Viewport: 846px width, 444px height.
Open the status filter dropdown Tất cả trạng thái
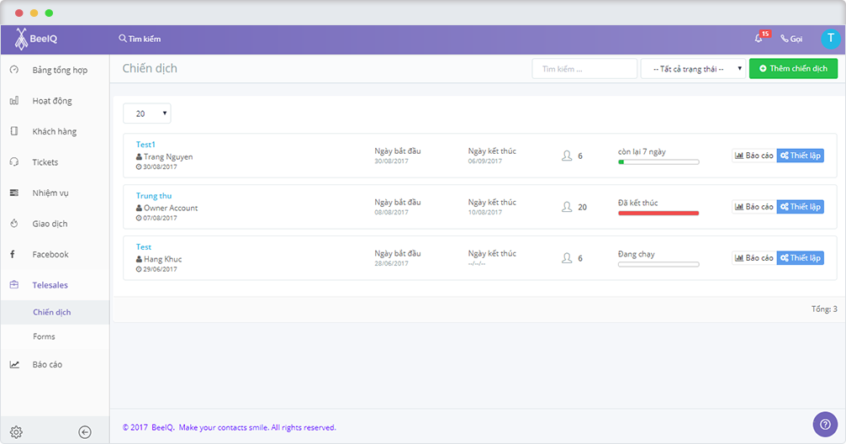693,69
